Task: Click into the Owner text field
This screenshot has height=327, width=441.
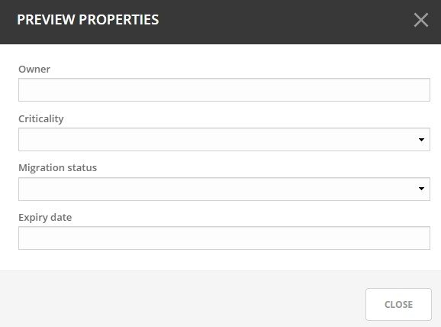Action: [x=224, y=90]
